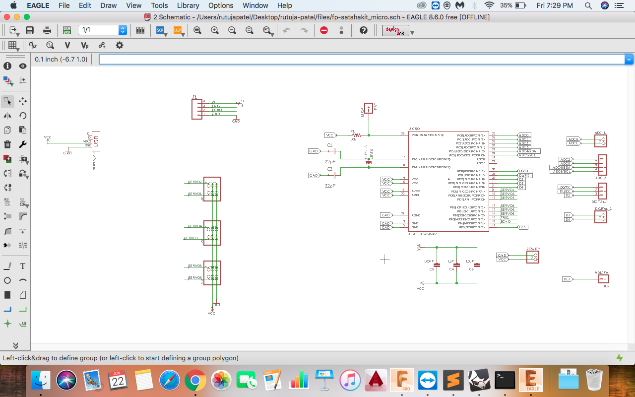
Task: Select the blue Bus tool
Action: click(7, 309)
